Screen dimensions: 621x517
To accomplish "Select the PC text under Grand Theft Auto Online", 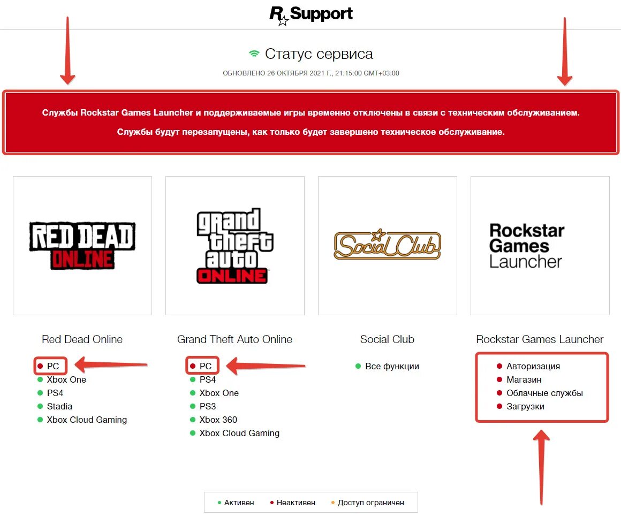I will coord(206,366).
